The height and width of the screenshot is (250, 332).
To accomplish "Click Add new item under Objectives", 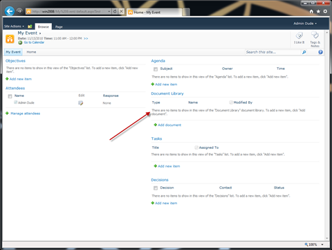I will click(x=21, y=79).
